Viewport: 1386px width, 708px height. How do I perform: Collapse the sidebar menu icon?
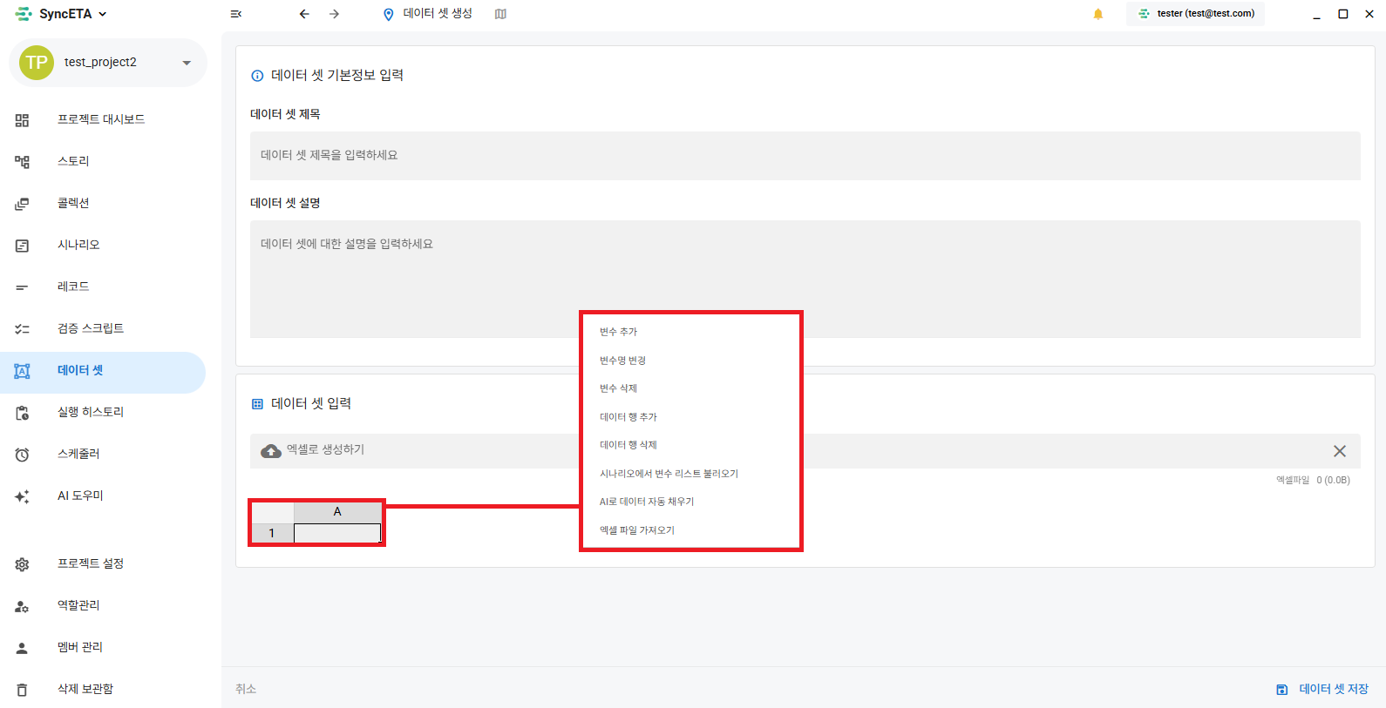click(x=235, y=14)
